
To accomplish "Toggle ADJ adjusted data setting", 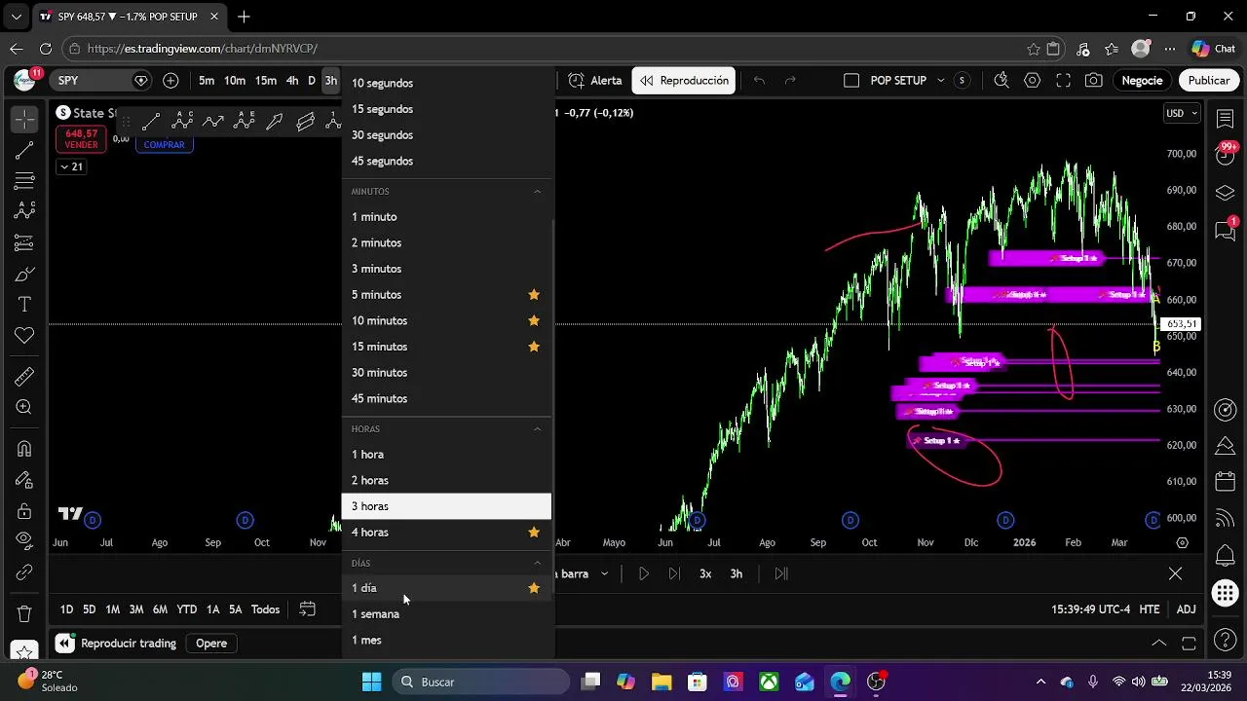I will point(1186,609).
